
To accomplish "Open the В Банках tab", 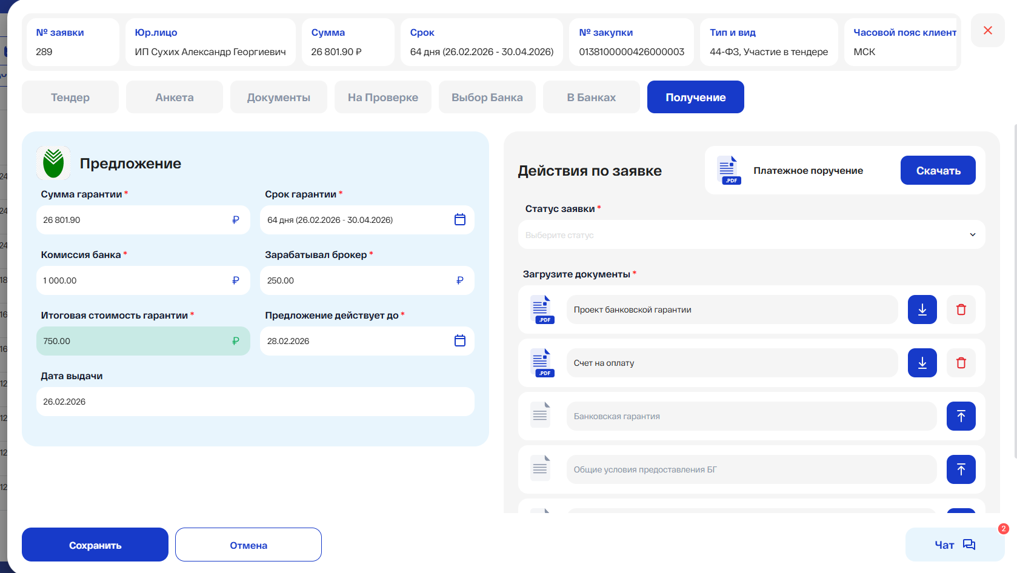I will pos(592,97).
